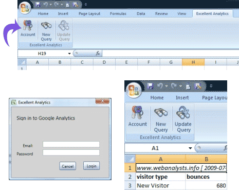Select the 'bounces' header cell
Viewport: 239px width, 190px height.
[206, 177]
